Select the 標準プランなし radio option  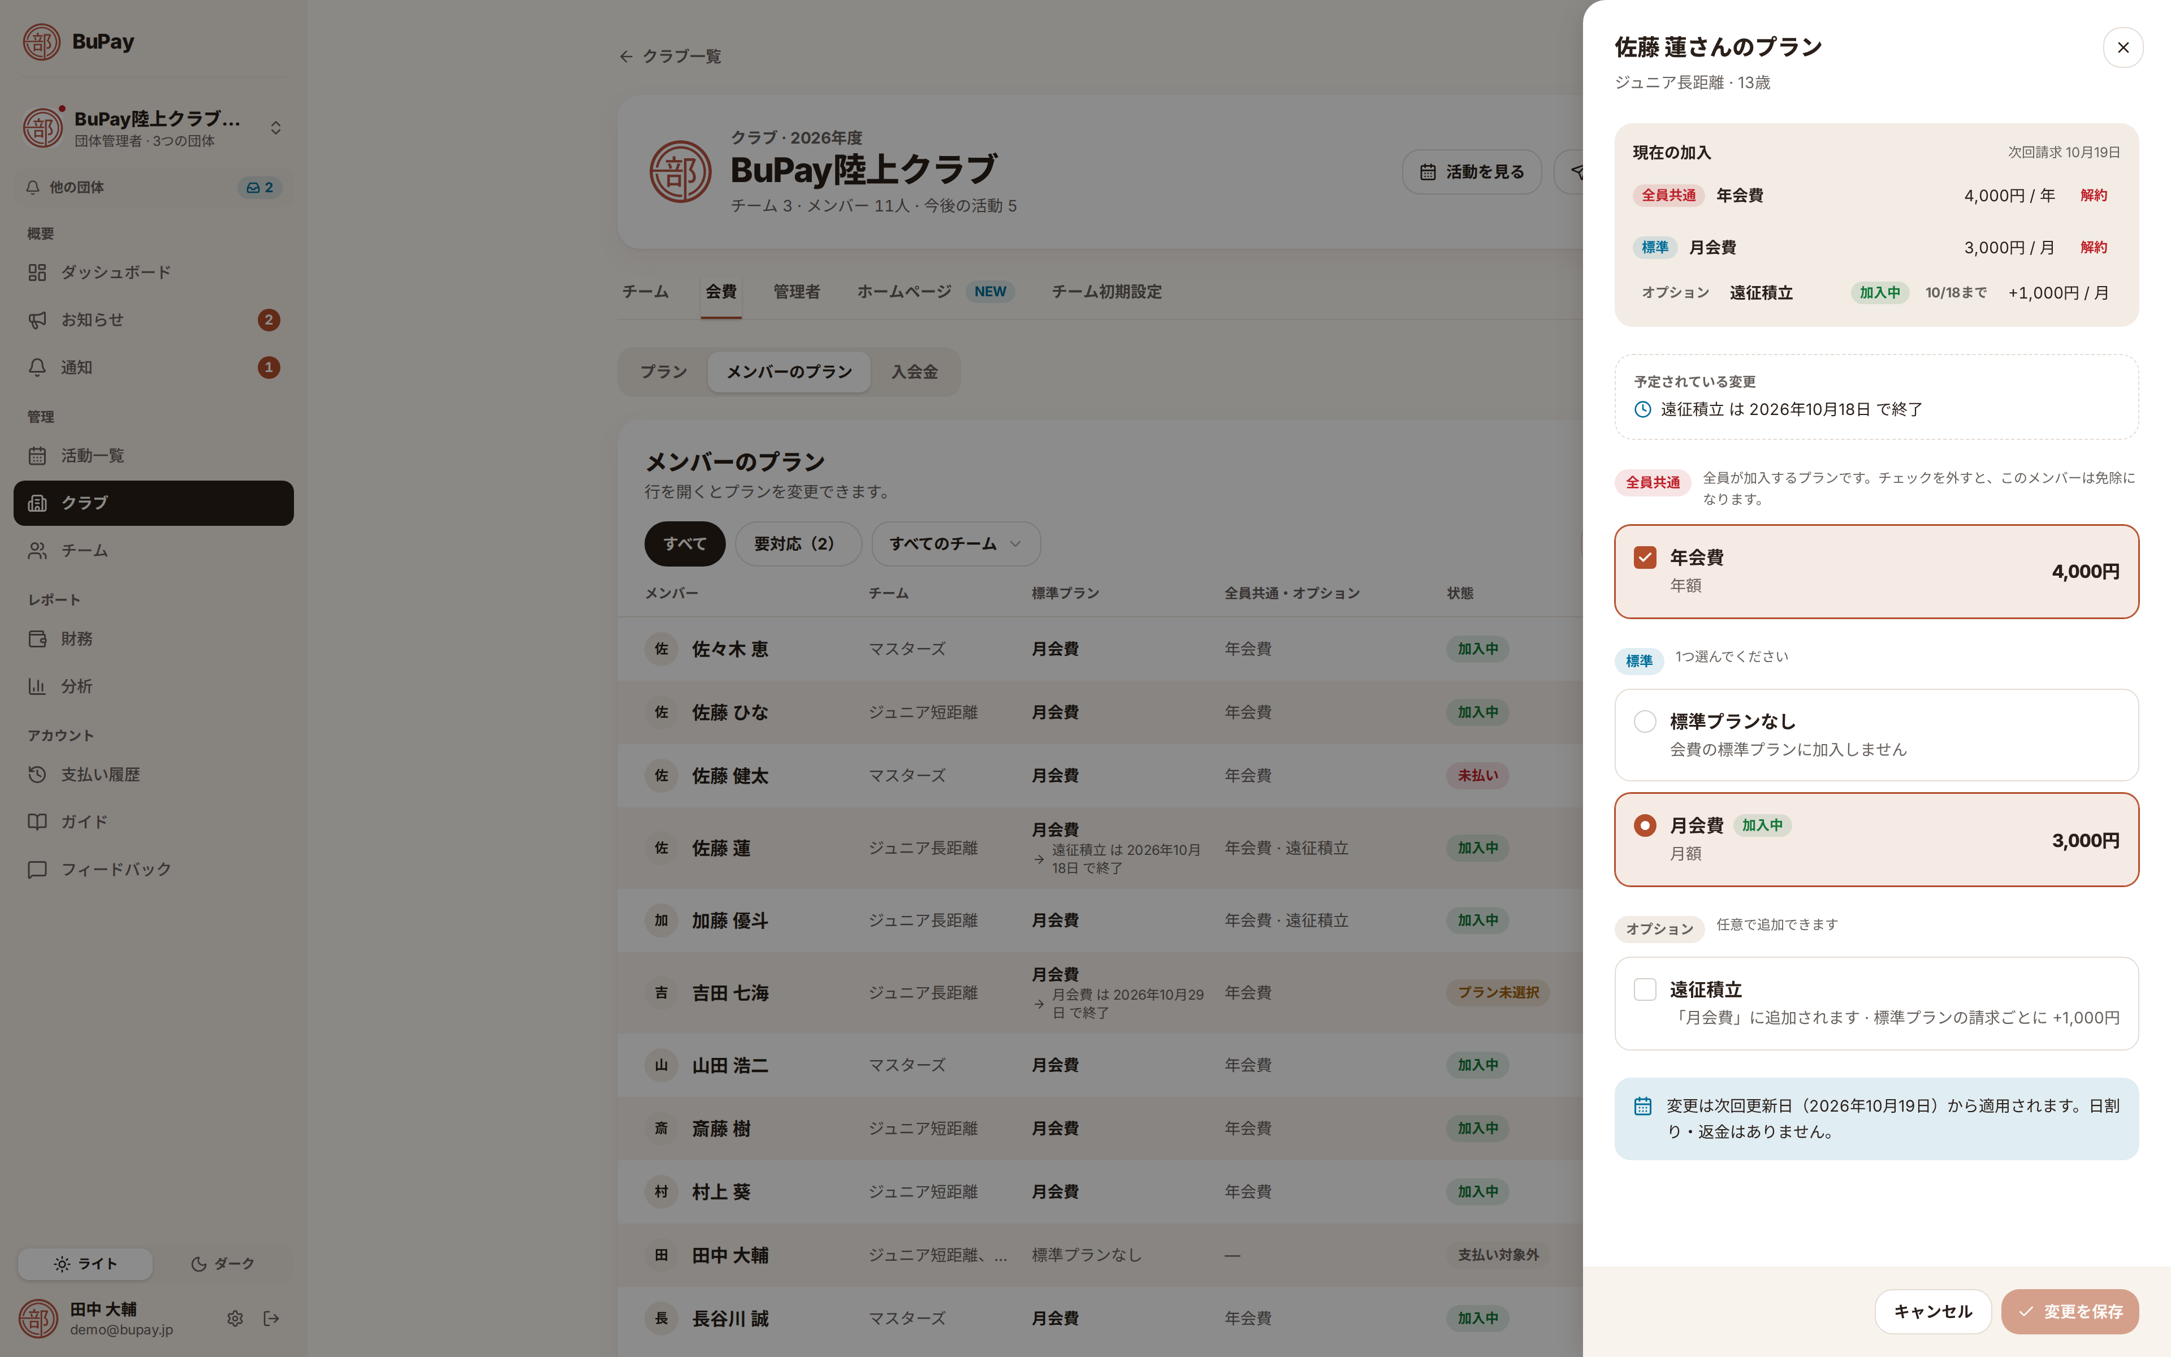coord(1645,721)
